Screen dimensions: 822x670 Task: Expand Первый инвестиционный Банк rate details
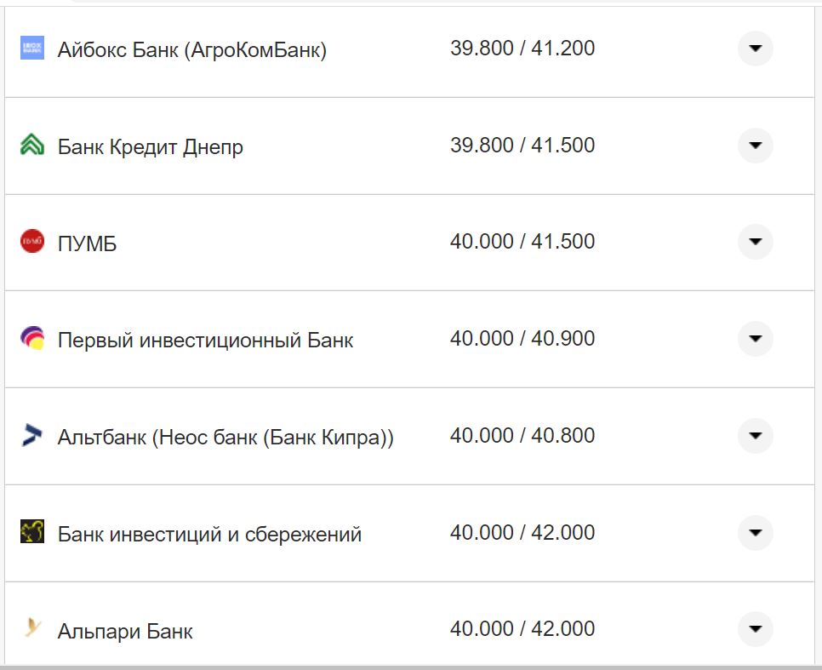pyautogui.click(x=755, y=339)
